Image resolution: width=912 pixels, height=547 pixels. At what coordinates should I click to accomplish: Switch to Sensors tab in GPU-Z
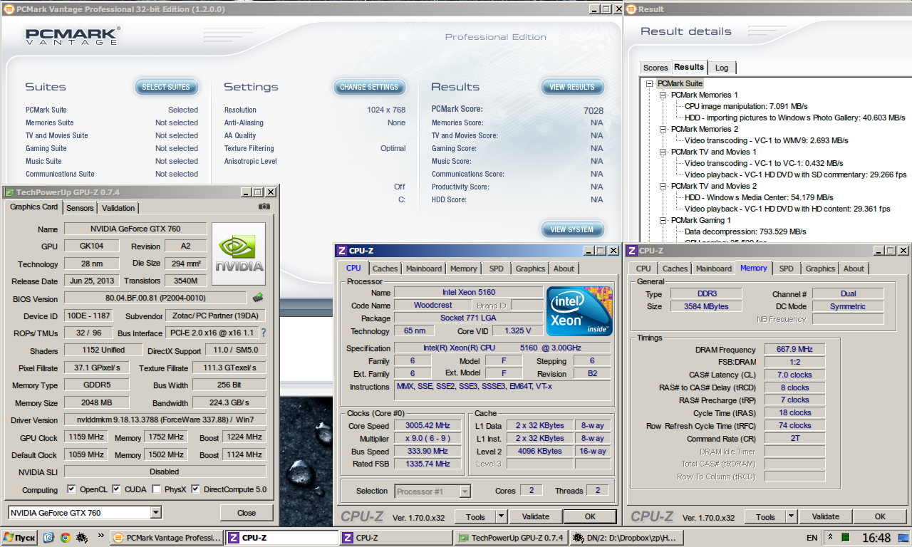click(80, 208)
